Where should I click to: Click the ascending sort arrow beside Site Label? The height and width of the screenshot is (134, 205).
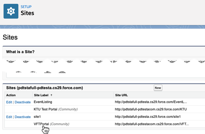click(52, 95)
